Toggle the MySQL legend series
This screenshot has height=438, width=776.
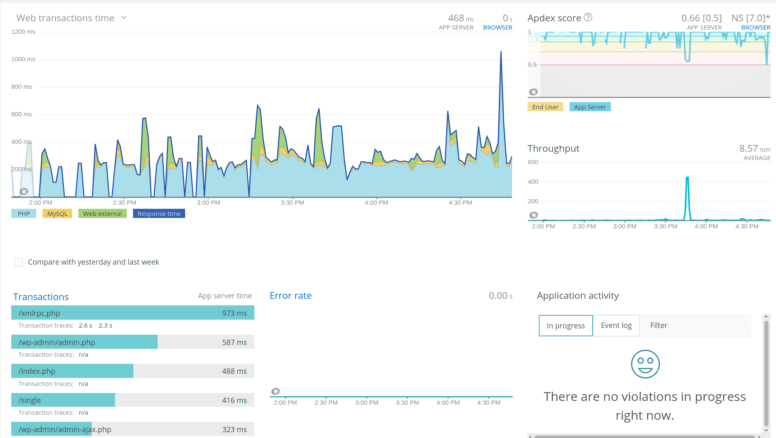pyautogui.click(x=57, y=214)
